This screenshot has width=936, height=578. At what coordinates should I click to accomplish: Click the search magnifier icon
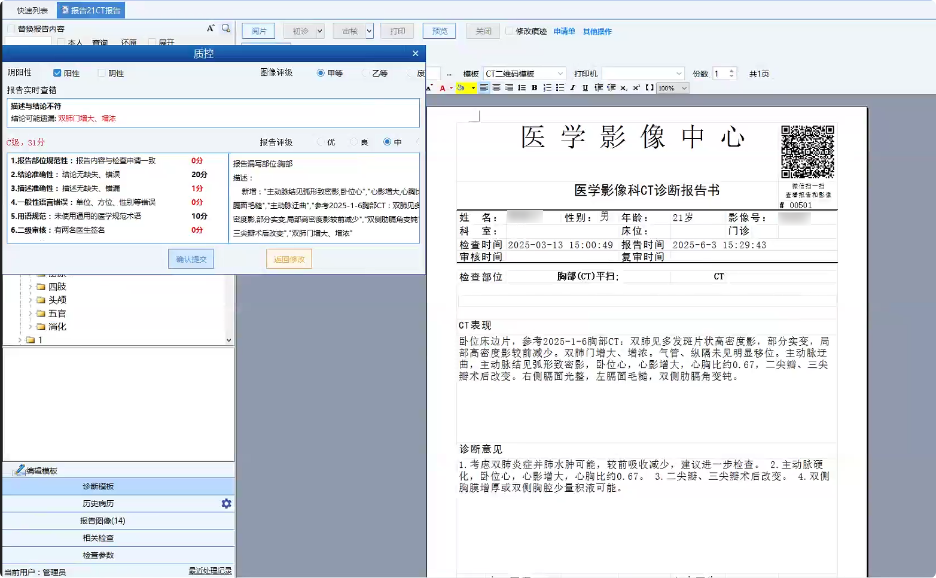[x=225, y=28]
